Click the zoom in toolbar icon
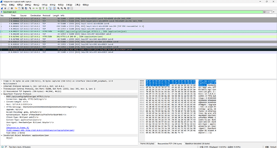This screenshot has height=148, width=277. point(58,8)
